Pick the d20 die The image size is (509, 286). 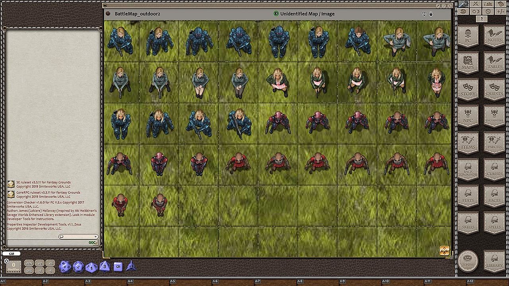coord(64,267)
